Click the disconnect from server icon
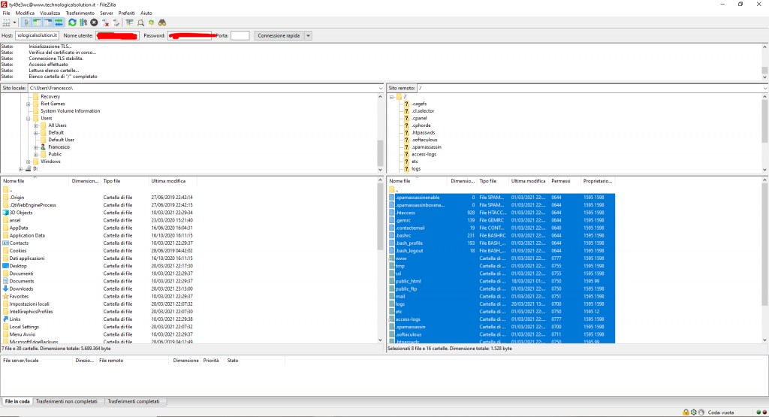 point(105,23)
